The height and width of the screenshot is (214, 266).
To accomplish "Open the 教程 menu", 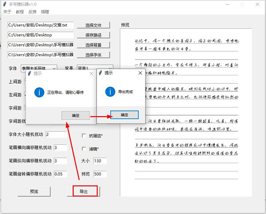I will [x=20, y=12].
